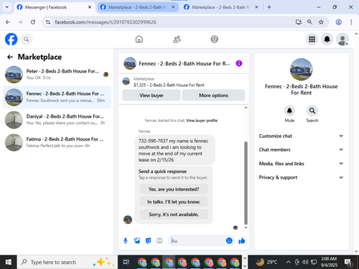Open the emoji picker smiley

(x=229, y=240)
